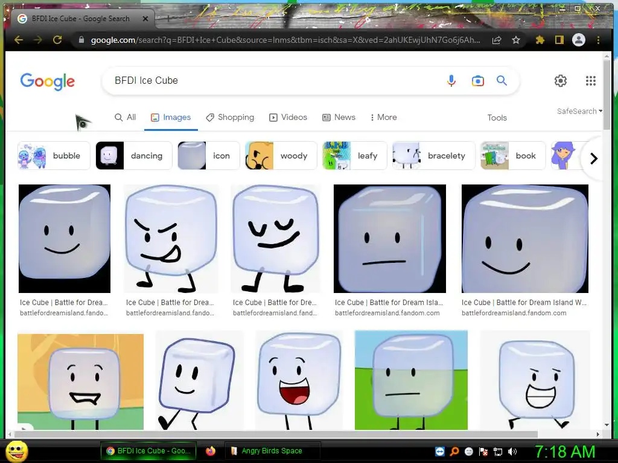Open the smirking Ice Cube thumbnail

point(171,239)
